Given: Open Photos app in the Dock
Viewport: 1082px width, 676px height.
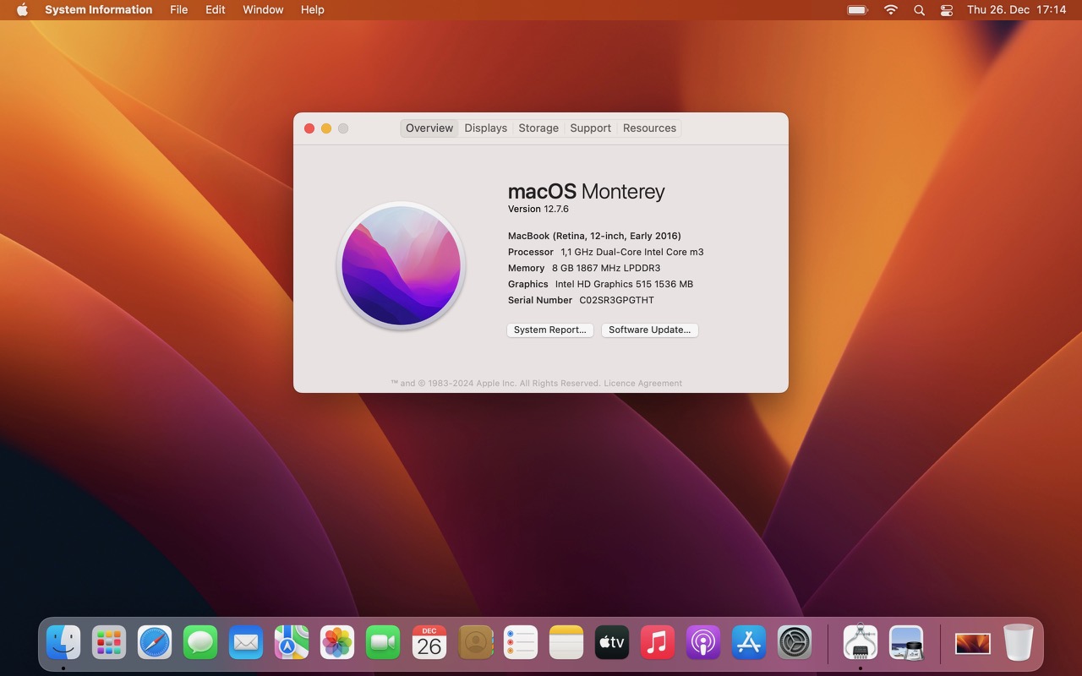Looking at the screenshot, I should (337, 643).
